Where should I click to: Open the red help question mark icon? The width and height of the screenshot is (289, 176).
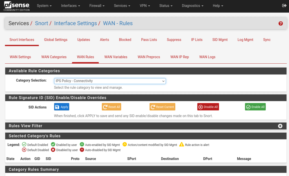point(281,23)
